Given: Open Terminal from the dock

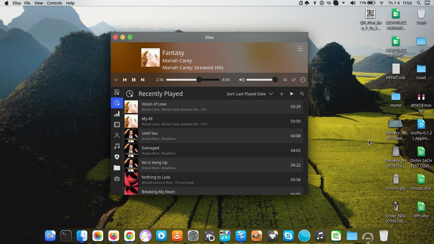Looking at the screenshot, I should pyautogui.click(x=66, y=236).
